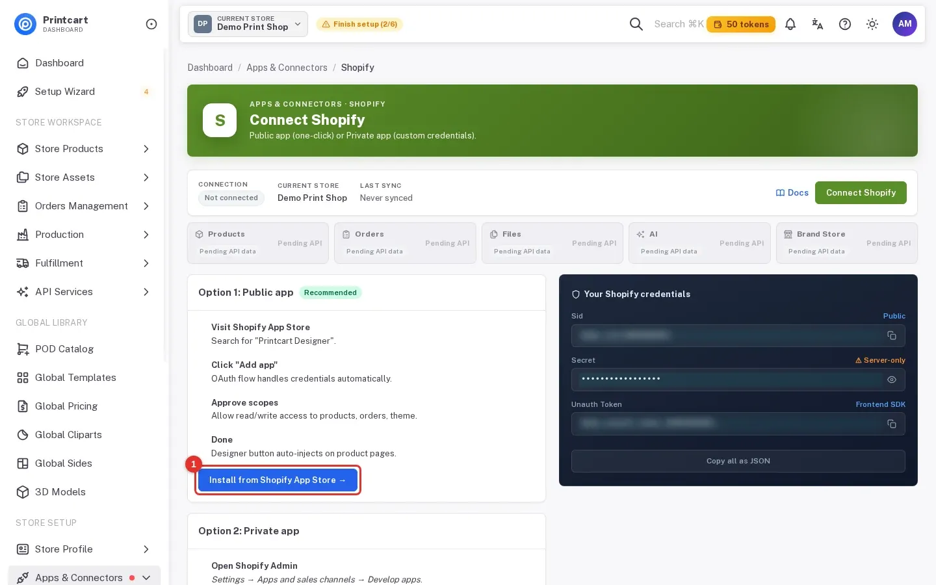Open 3D Models page
This screenshot has width=936, height=585.
(84, 492)
